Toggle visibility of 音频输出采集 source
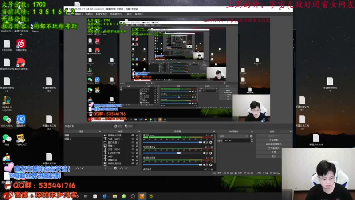This screenshot has width=355, height=200. point(133,136)
